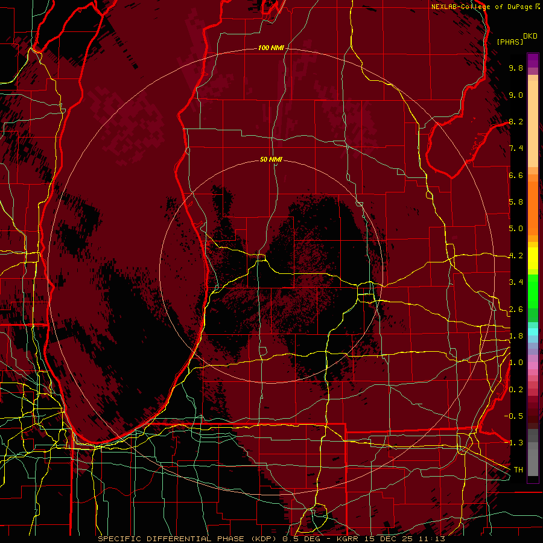Click the 6.6 legend value
This screenshot has height=543, width=543.
click(516, 176)
